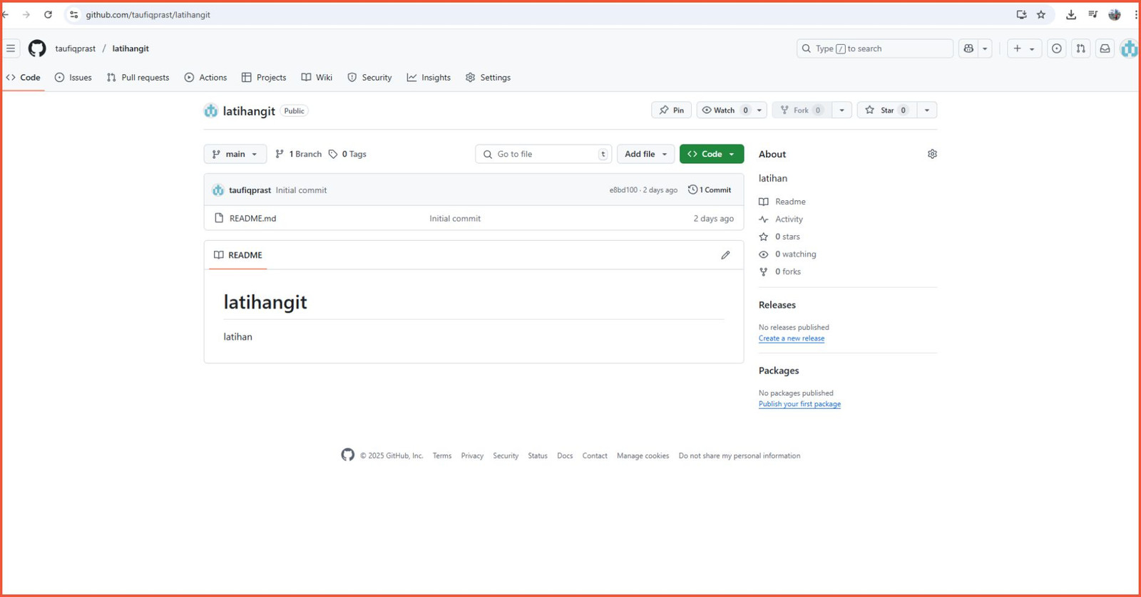Open the GitHub home logo
Screen dimensions: 1141x597
point(37,48)
